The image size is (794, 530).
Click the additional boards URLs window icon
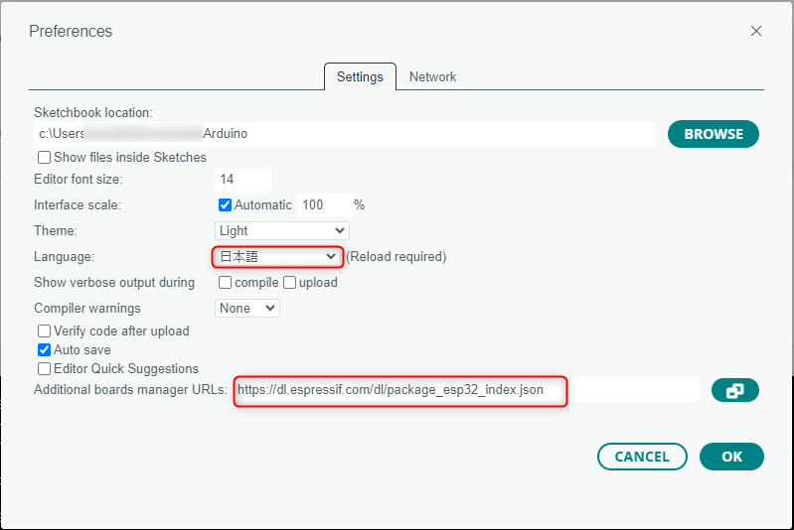pyautogui.click(x=734, y=390)
